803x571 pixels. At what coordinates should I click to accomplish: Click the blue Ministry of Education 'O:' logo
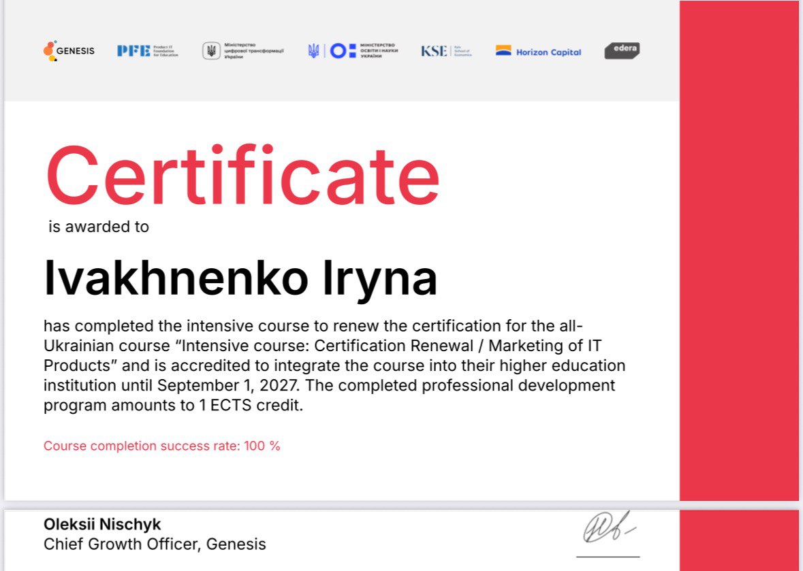pos(343,51)
